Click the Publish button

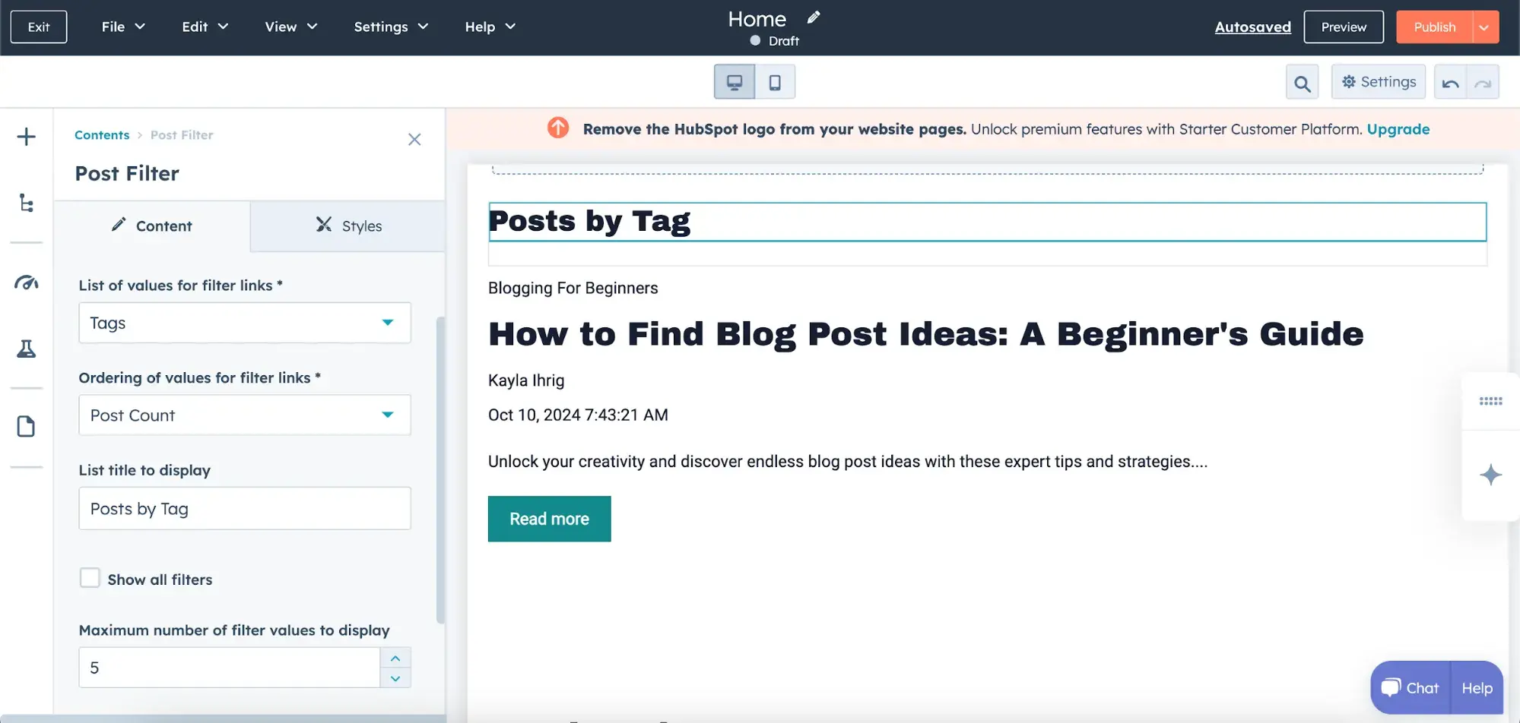tap(1434, 27)
